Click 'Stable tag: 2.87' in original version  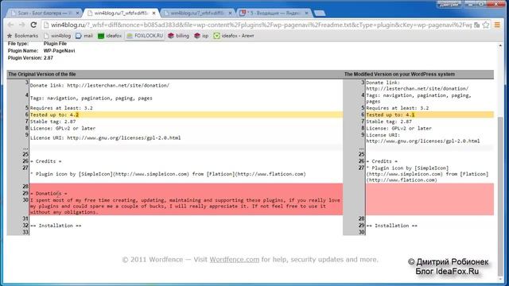[x=53, y=122]
